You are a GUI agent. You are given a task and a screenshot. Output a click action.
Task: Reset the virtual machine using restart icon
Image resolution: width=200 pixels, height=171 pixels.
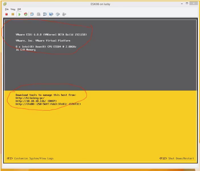click(26, 14)
